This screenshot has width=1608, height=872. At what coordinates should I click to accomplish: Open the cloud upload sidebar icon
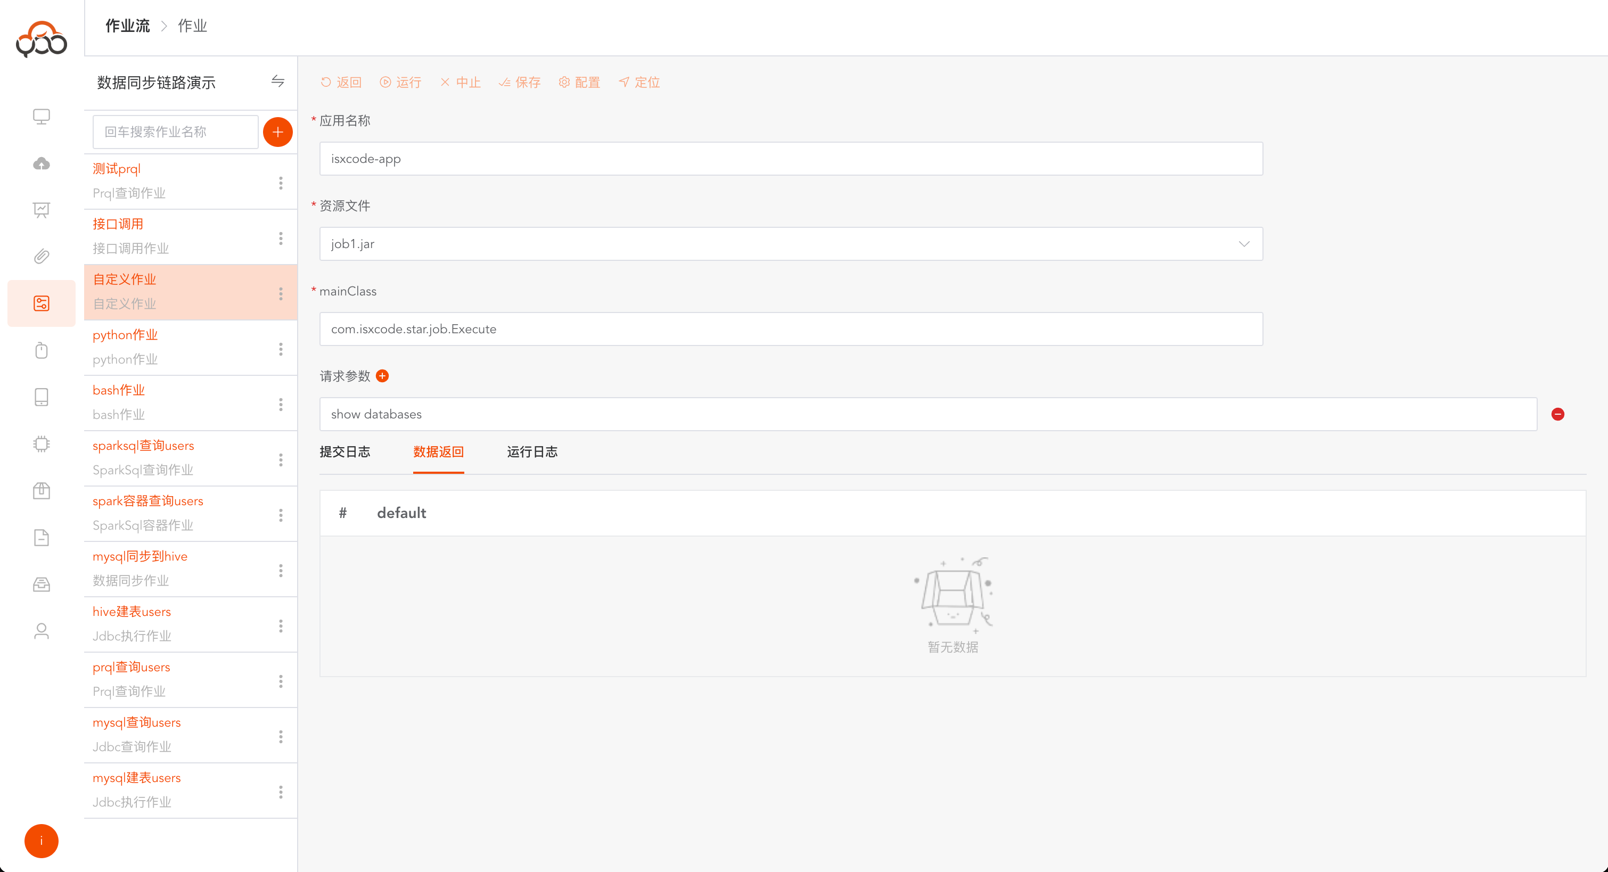click(41, 163)
